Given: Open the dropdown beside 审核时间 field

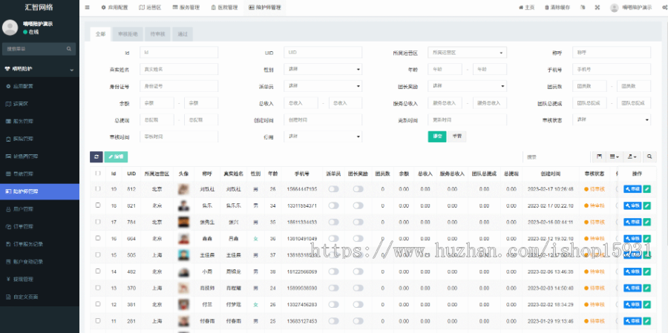Looking at the screenshot, I should click(323, 136).
